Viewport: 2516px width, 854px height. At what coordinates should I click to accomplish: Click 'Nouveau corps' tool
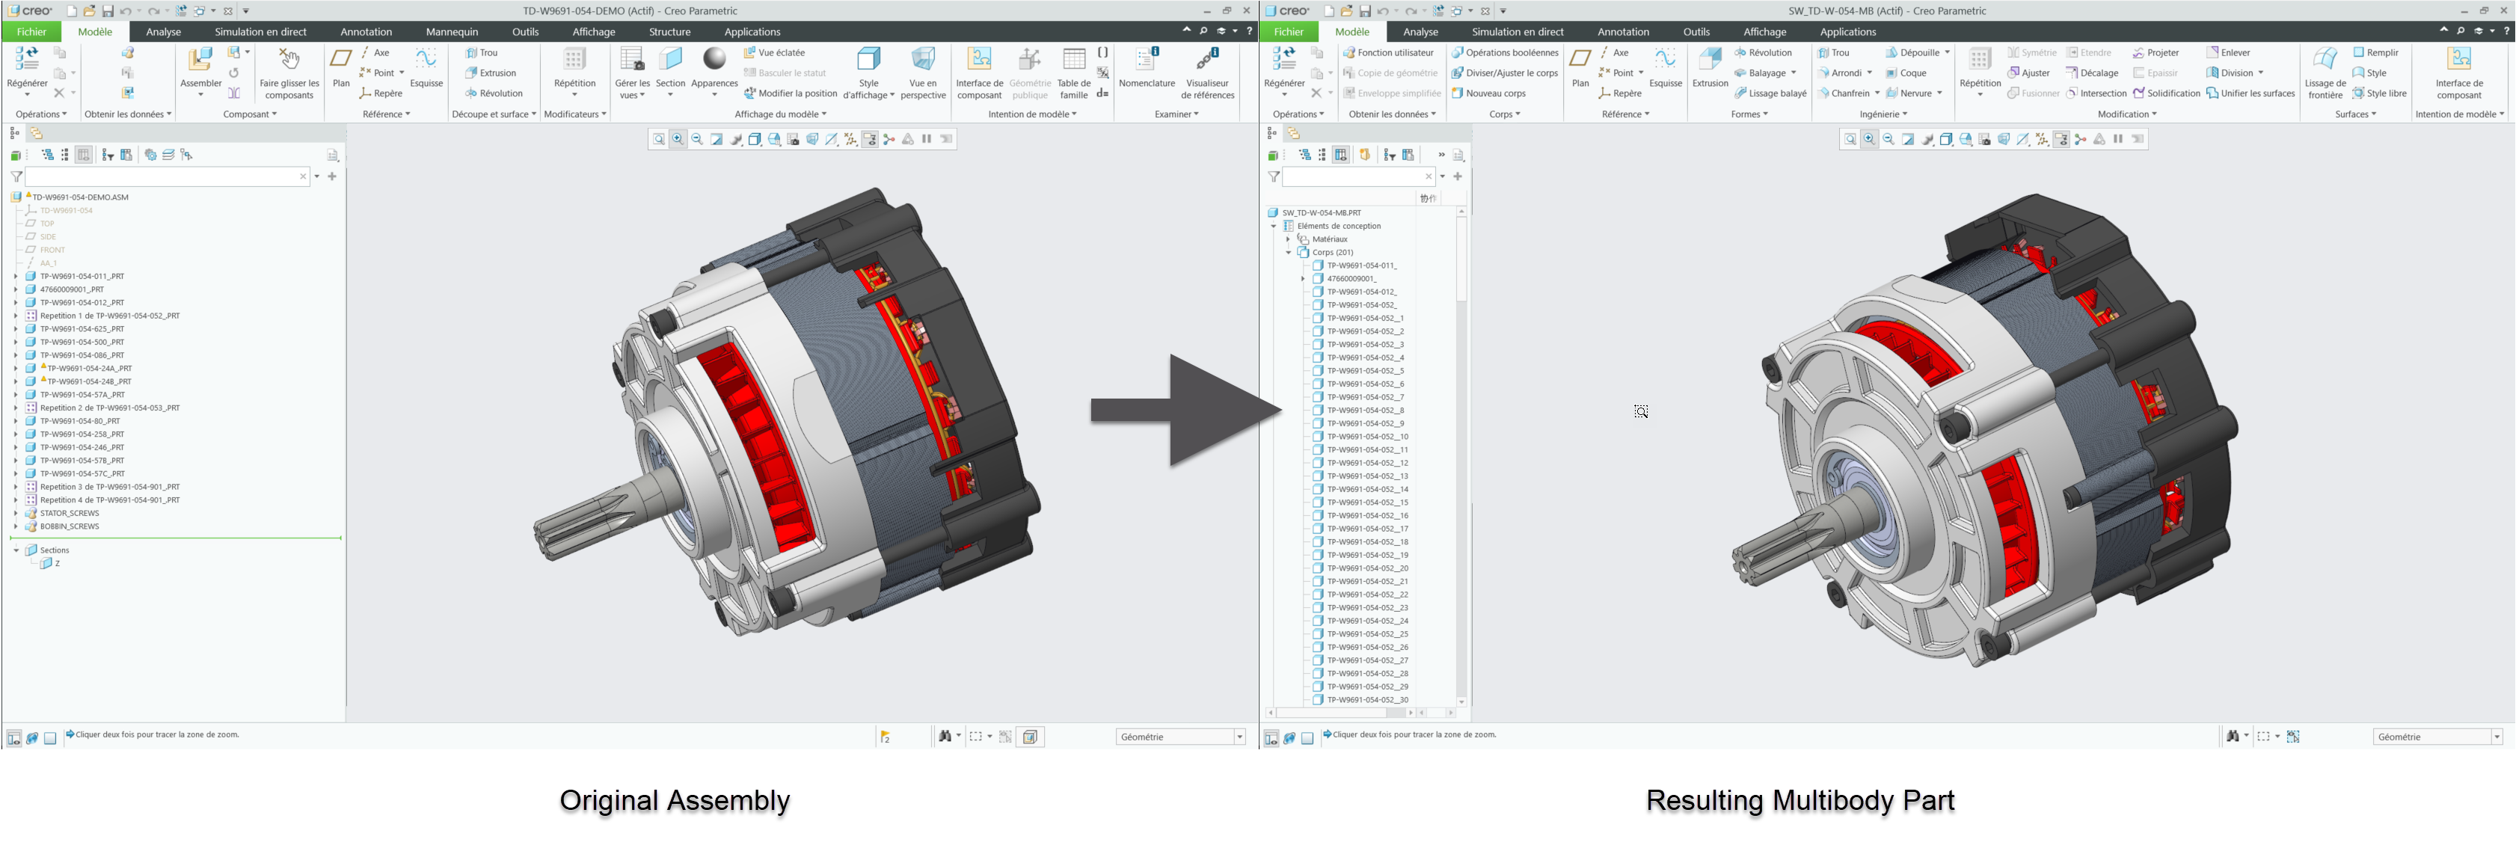tap(1488, 93)
